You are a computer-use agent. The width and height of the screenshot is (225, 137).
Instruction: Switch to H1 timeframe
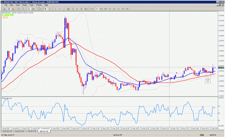pos(110,9)
